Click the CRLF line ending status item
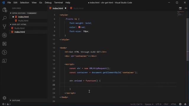This screenshot has height=106, width=189. coord(166,104)
